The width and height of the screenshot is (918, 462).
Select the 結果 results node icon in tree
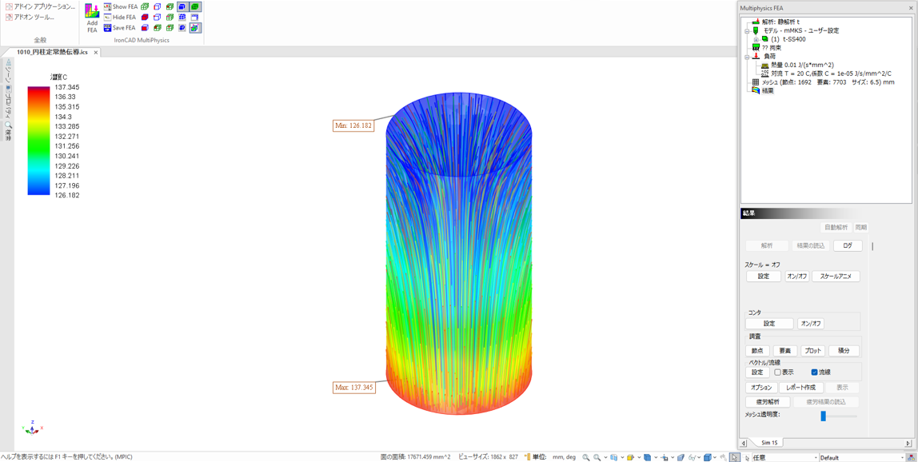click(x=756, y=91)
